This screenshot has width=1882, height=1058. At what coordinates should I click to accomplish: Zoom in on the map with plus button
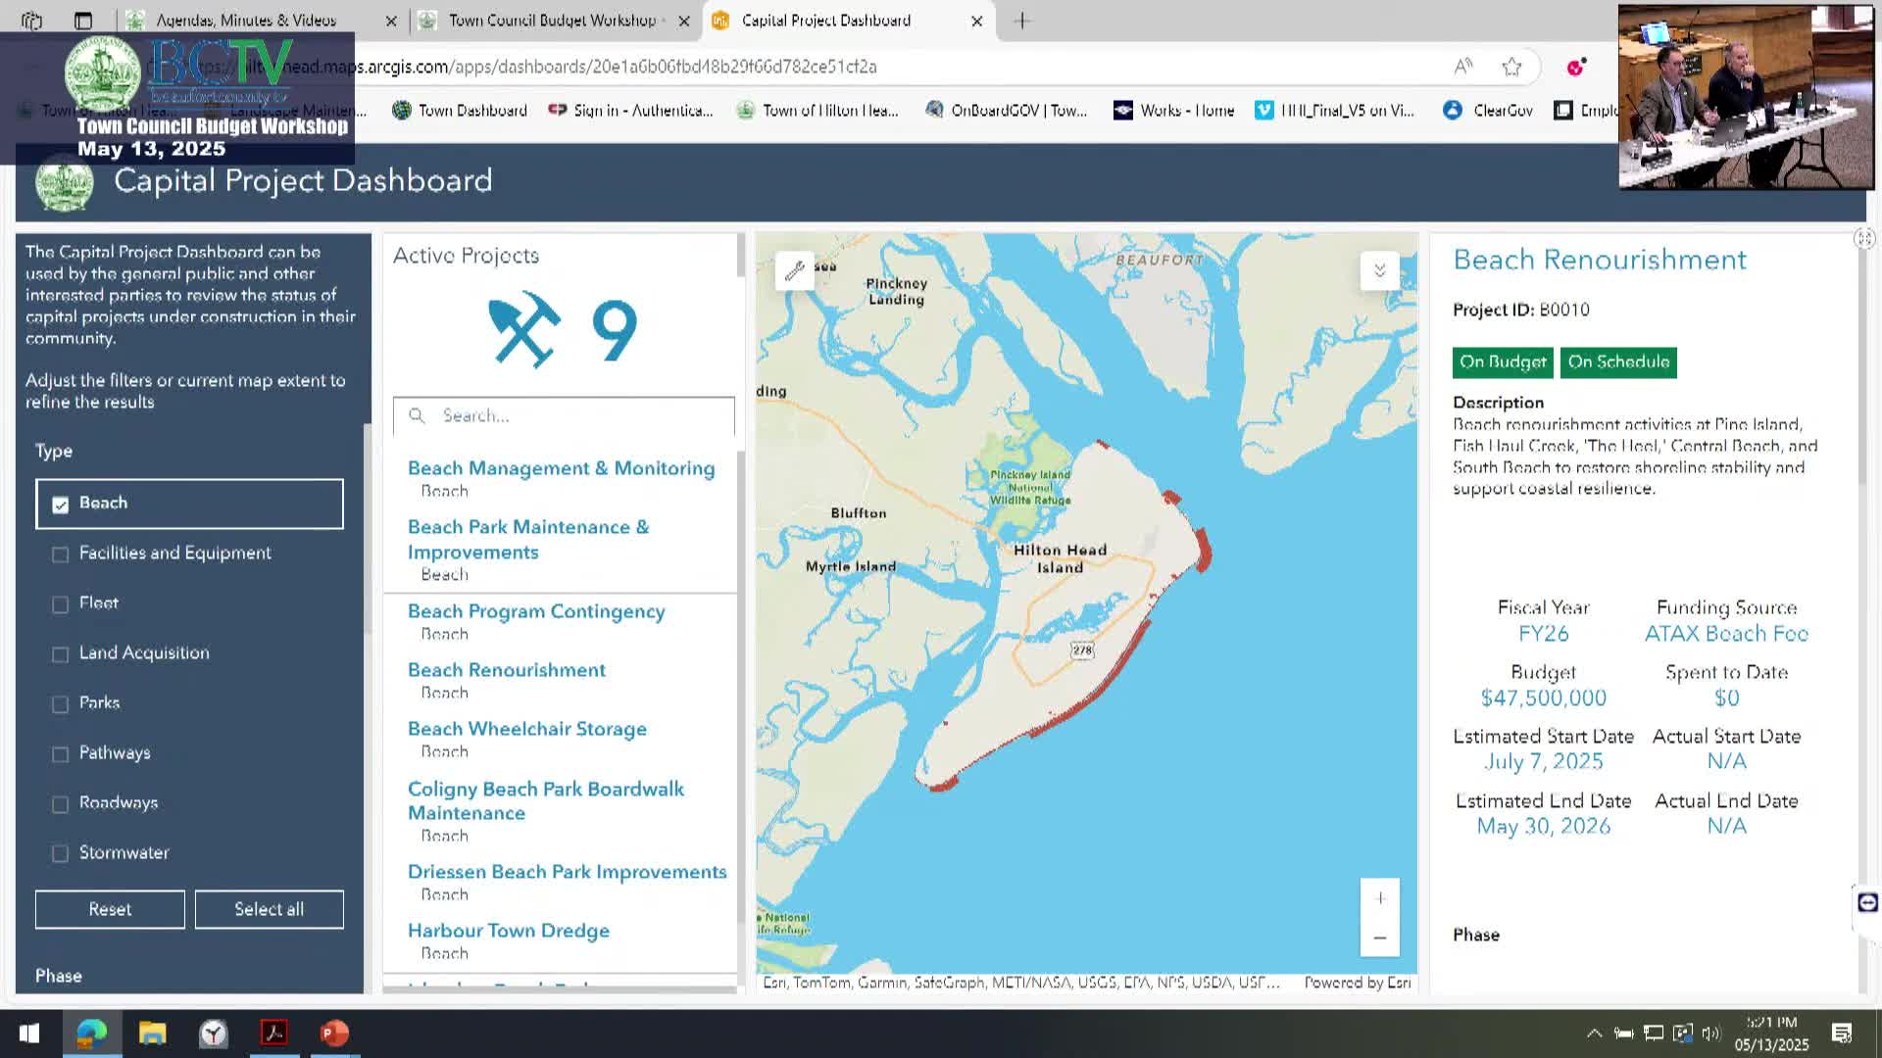point(1379,898)
